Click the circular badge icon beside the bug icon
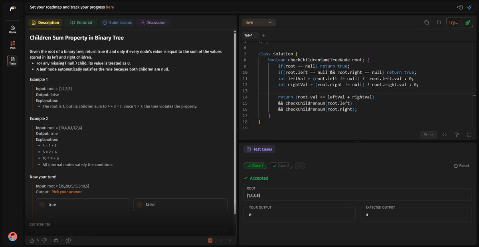Viewport: 479px width, 247px height. [68, 240]
